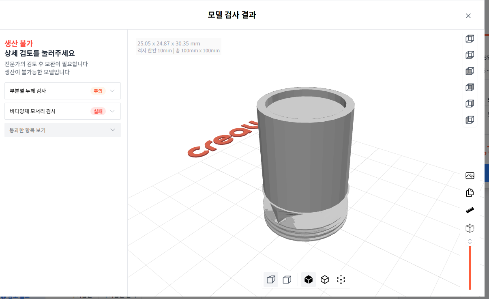Image resolution: width=489 pixels, height=299 pixels.
Task: Click the screenshot image icon
Action: click(470, 176)
